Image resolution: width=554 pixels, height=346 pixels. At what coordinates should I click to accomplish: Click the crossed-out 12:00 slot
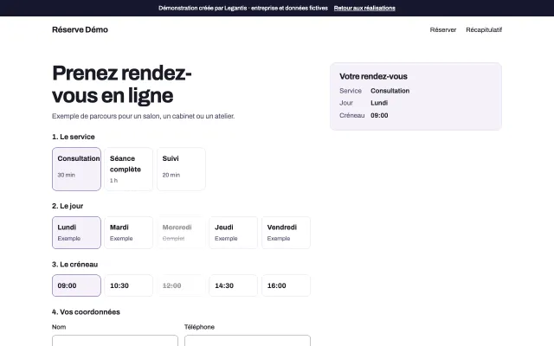tap(181, 285)
